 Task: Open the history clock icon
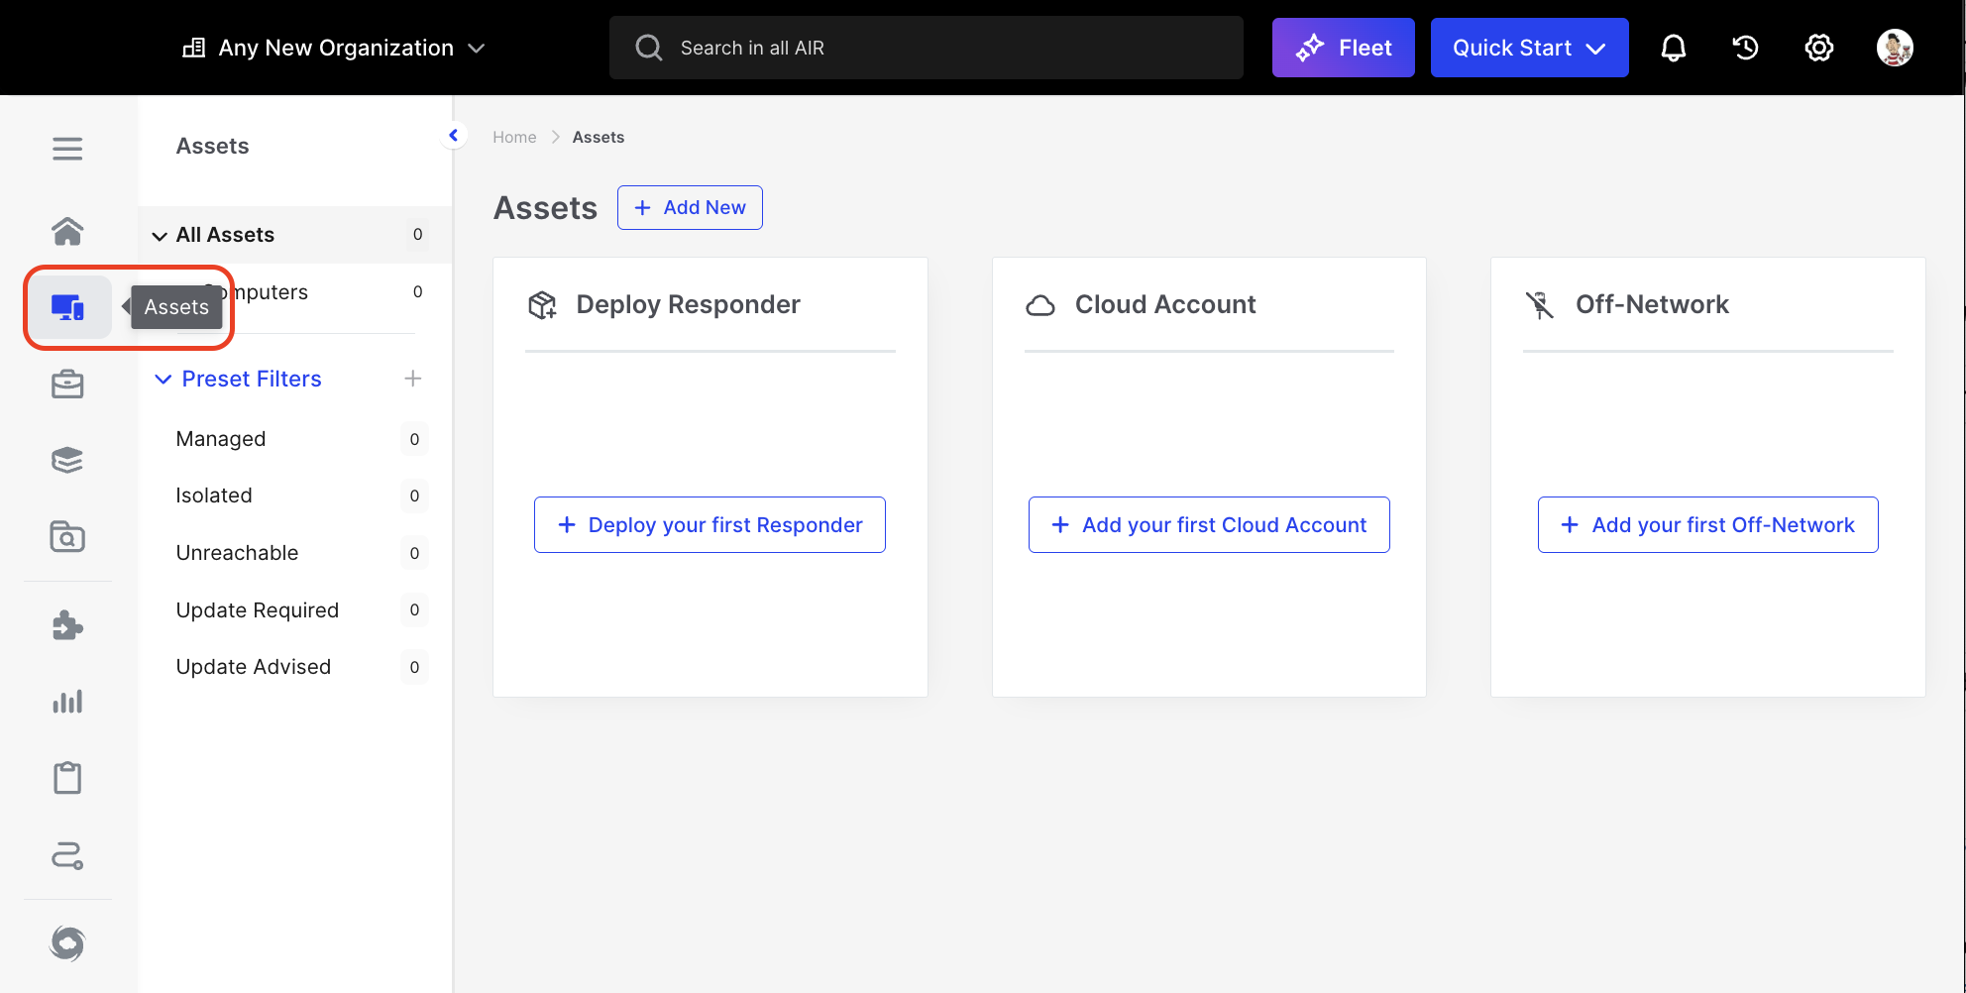tap(1745, 48)
